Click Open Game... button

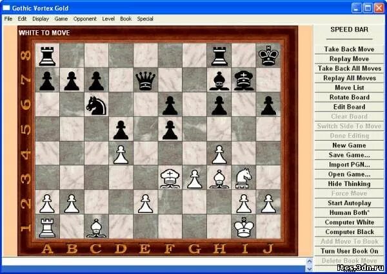click(349, 174)
